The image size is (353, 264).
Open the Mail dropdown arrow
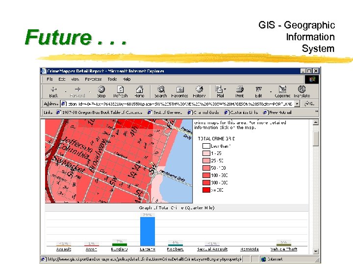(x=225, y=89)
